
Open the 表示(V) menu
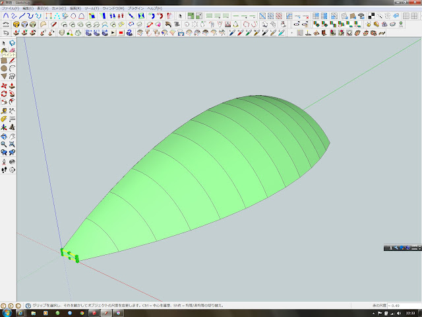42,9
